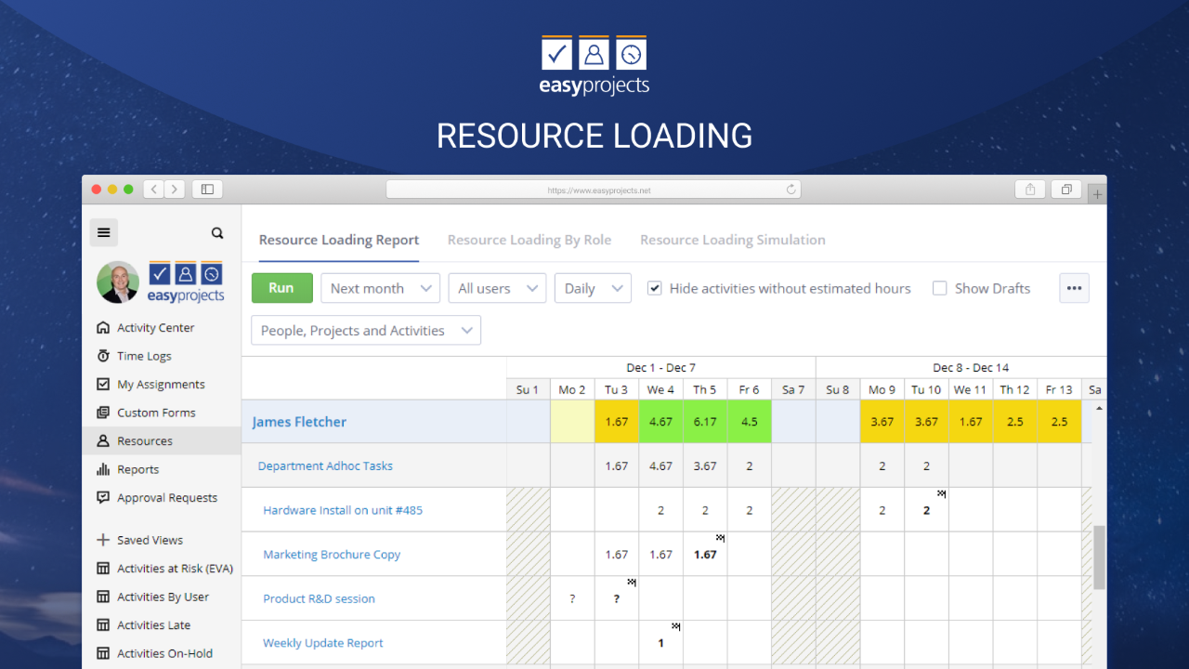Viewport: 1189px width, 669px height.
Task: Click the Hardware Install deadline flag
Action: click(941, 493)
